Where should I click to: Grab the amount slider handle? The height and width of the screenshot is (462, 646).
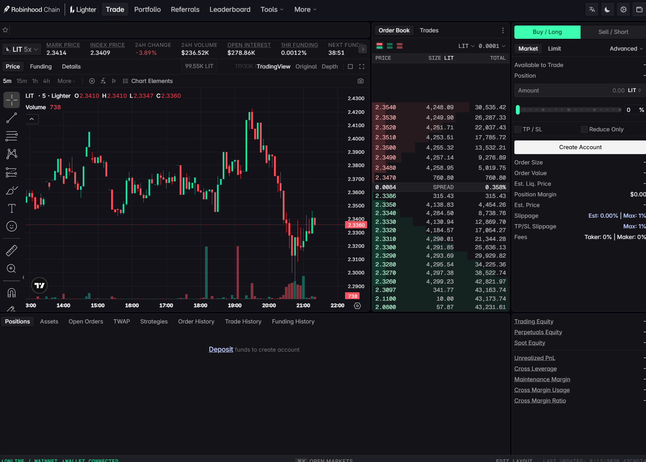518,110
